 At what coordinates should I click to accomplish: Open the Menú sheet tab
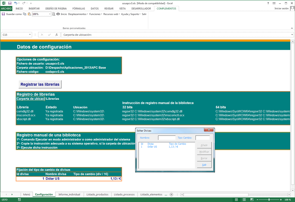[x=27, y=195]
